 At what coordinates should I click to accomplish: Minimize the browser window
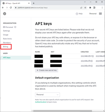[x=91, y=2]
